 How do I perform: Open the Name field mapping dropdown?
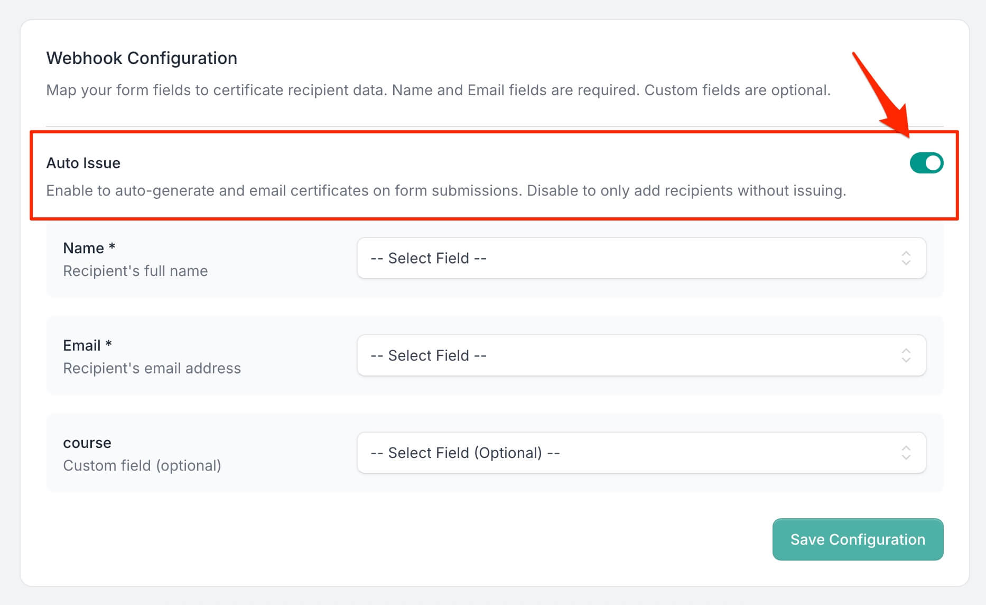click(641, 258)
